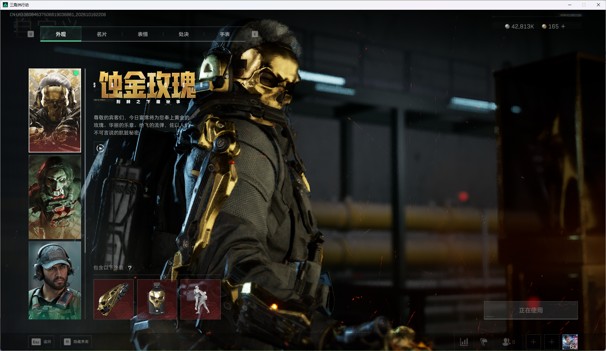This screenshot has height=351, width=606.
Task: Open the player avatar showing level 60
Action: click(x=570, y=342)
